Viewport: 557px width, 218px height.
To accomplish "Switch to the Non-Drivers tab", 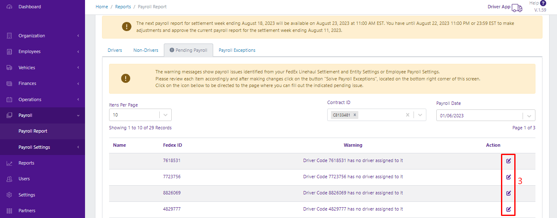I will (146, 50).
